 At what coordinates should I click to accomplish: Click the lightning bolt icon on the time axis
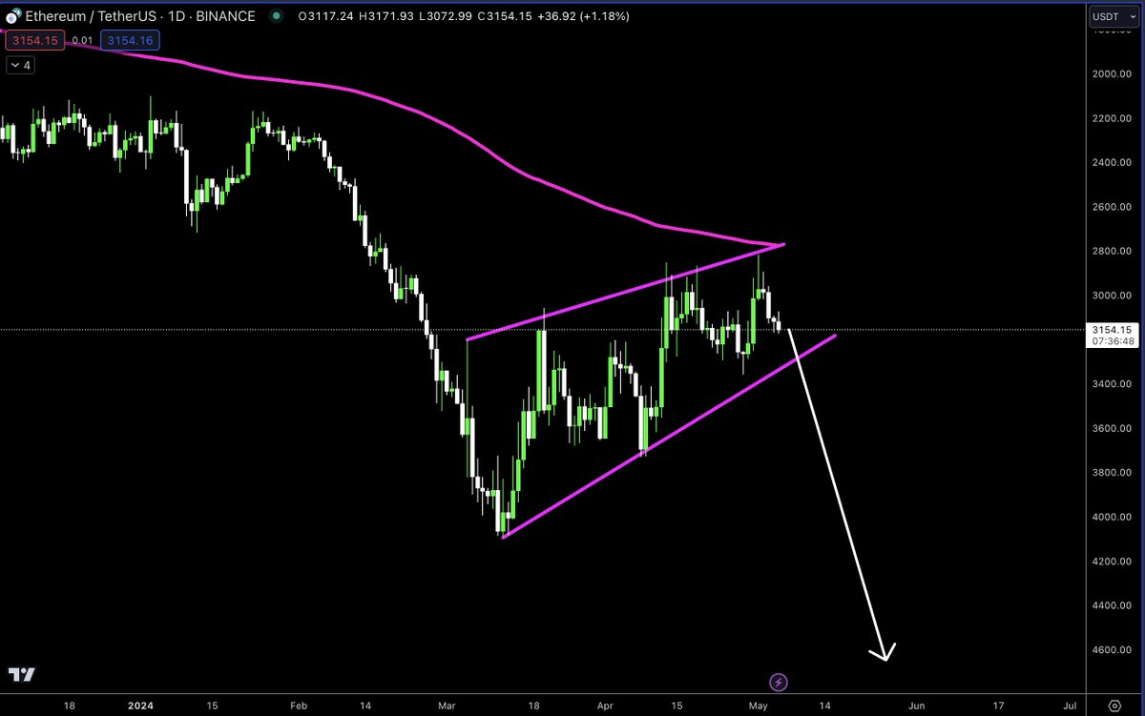click(x=778, y=682)
